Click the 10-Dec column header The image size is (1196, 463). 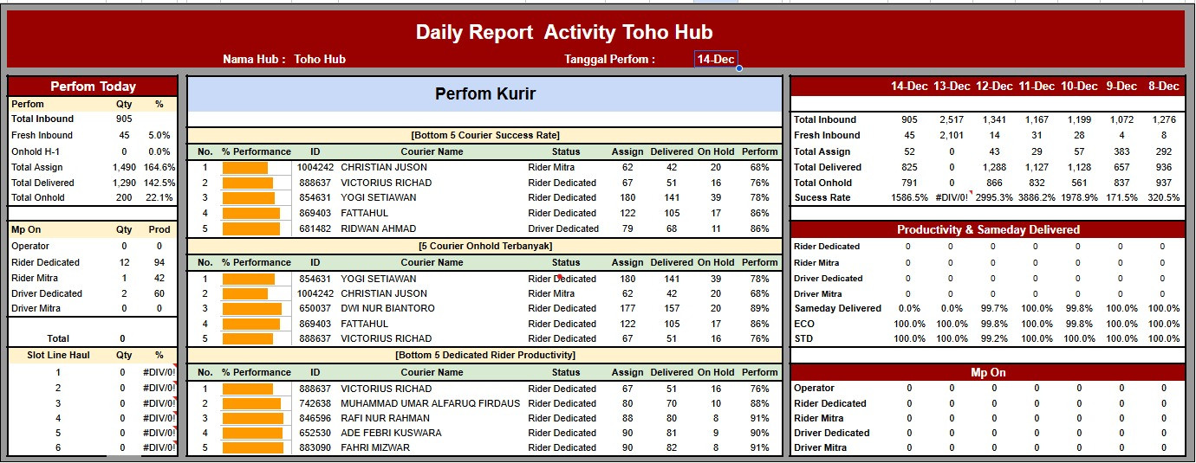(x=1079, y=87)
